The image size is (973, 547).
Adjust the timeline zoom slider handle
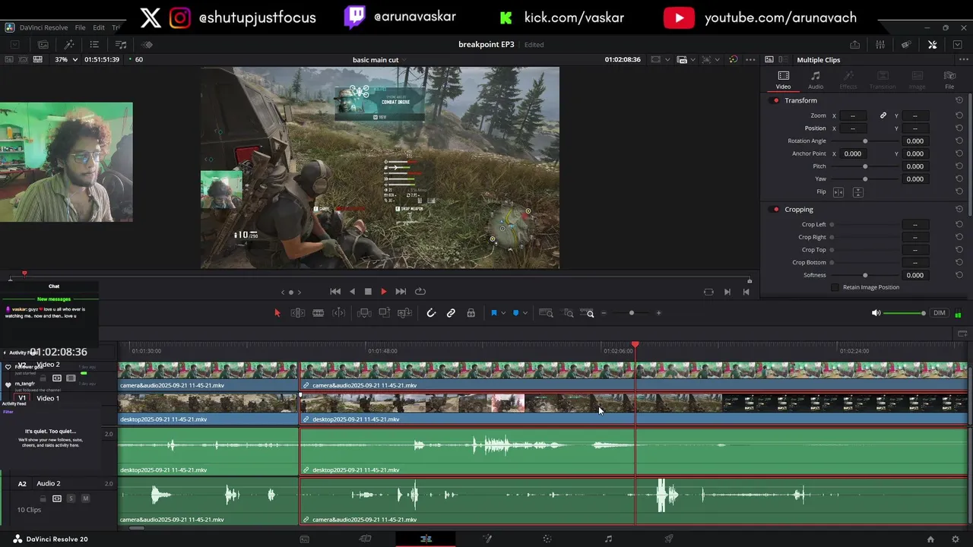(x=632, y=313)
